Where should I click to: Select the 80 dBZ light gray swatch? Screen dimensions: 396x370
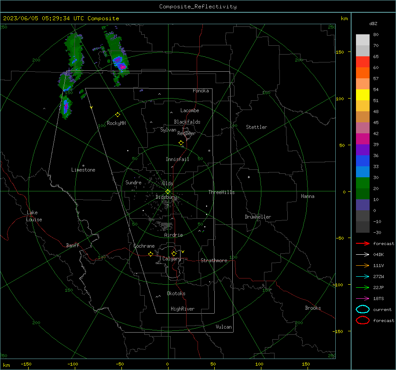pos(363,40)
